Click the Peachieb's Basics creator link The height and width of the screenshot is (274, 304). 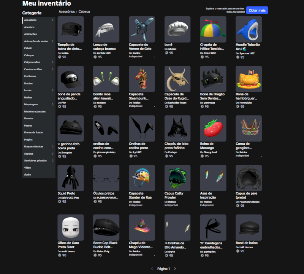pos(249,202)
